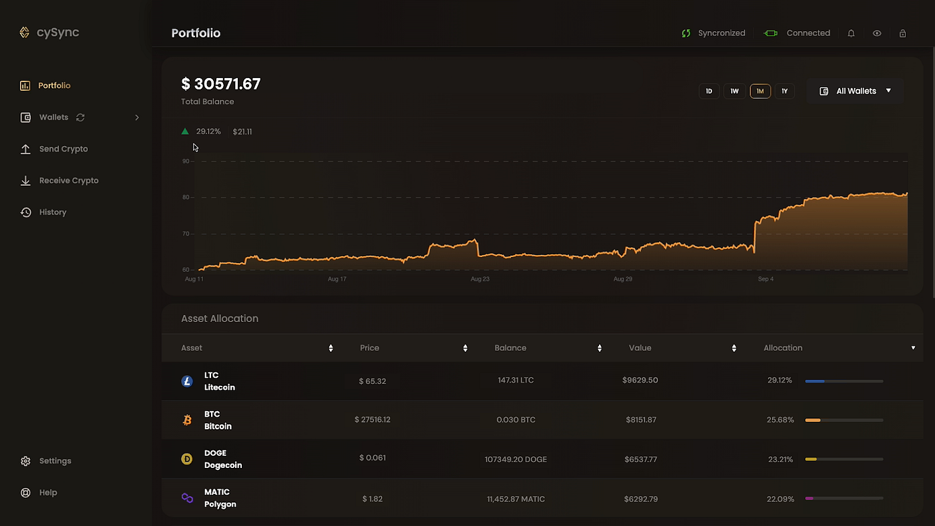The height and width of the screenshot is (526, 935).
Task: Open notifications via the bell icon
Action: click(851, 33)
